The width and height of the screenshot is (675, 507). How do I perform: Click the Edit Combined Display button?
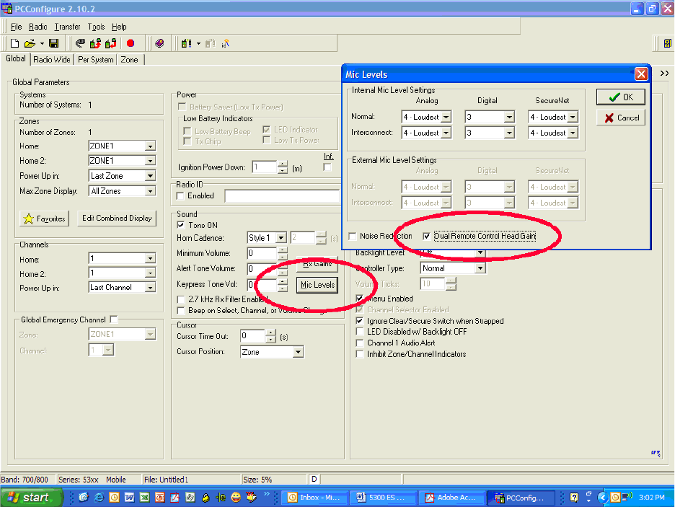click(x=117, y=219)
